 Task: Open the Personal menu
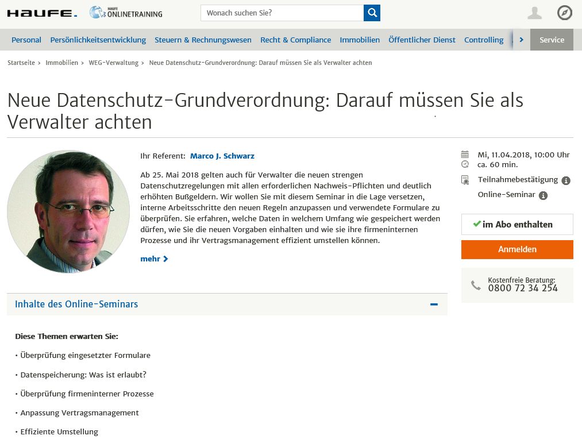(x=26, y=40)
